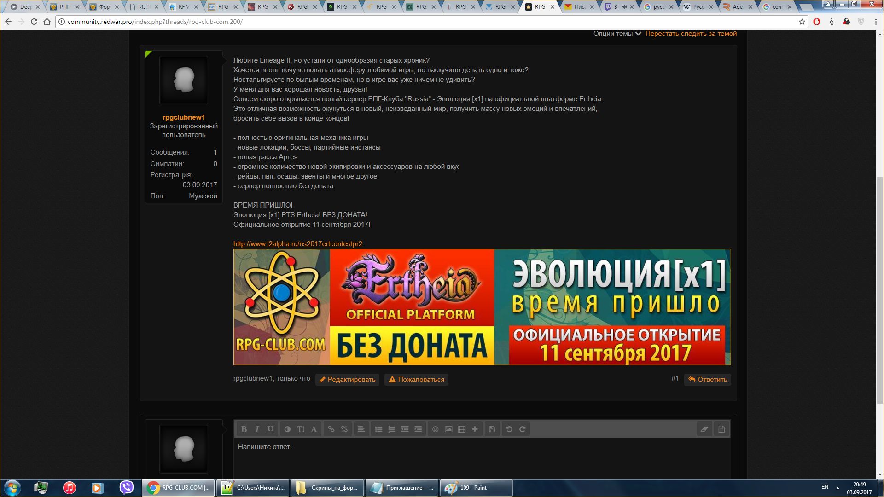Click the remove formatting eraser icon
Viewport: 884px width, 497px height.
click(704, 429)
